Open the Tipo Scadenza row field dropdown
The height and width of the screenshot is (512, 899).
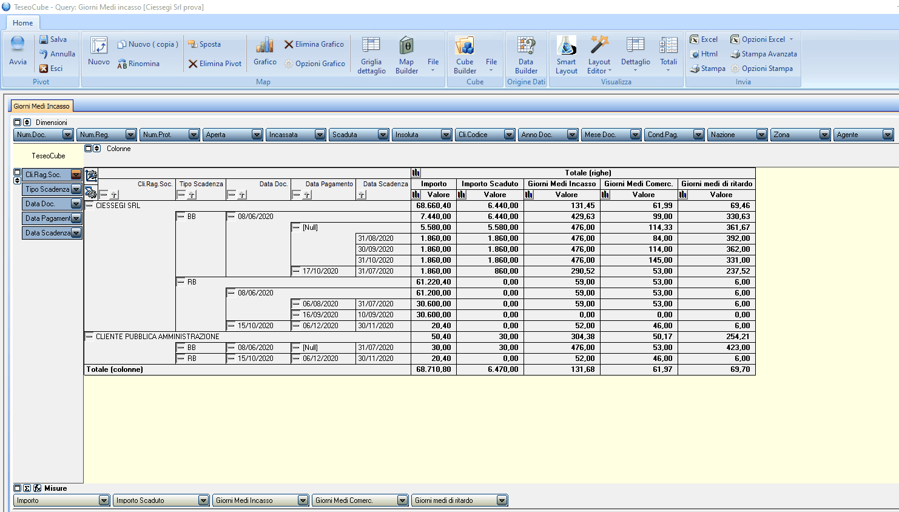click(76, 189)
